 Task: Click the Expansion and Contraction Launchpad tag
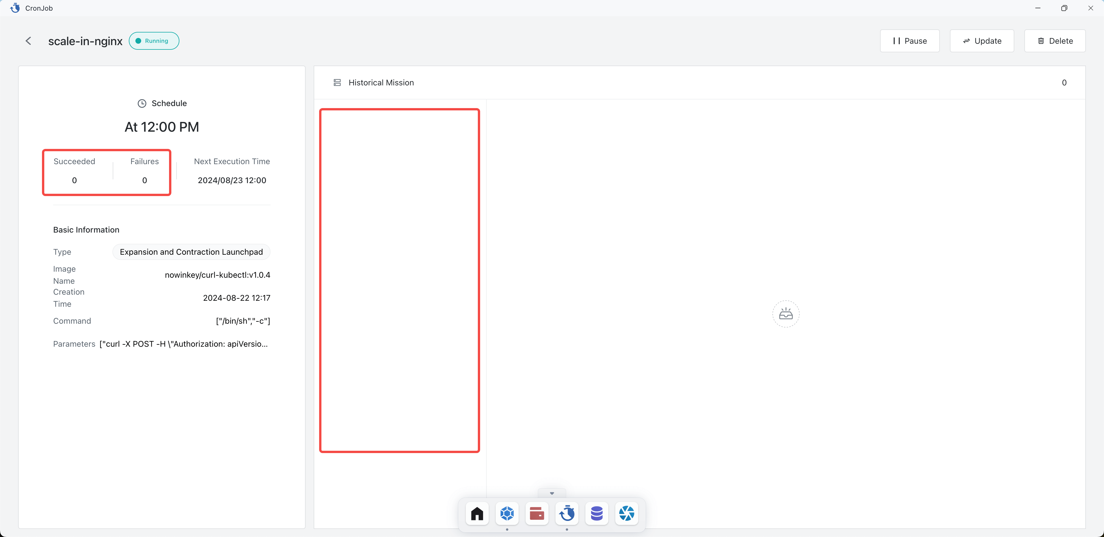pyautogui.click(x=191, y=252)
